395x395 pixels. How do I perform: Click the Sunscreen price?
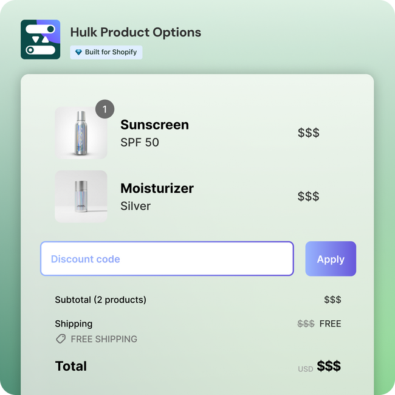tap(309, 133)
